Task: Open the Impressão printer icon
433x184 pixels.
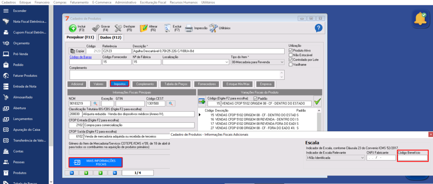Action: pyautogui.click(x=189, y=28)
